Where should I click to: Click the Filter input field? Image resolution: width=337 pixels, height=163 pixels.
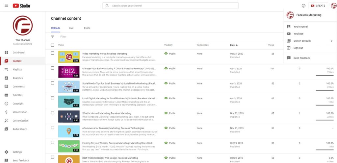coord(63,37)
